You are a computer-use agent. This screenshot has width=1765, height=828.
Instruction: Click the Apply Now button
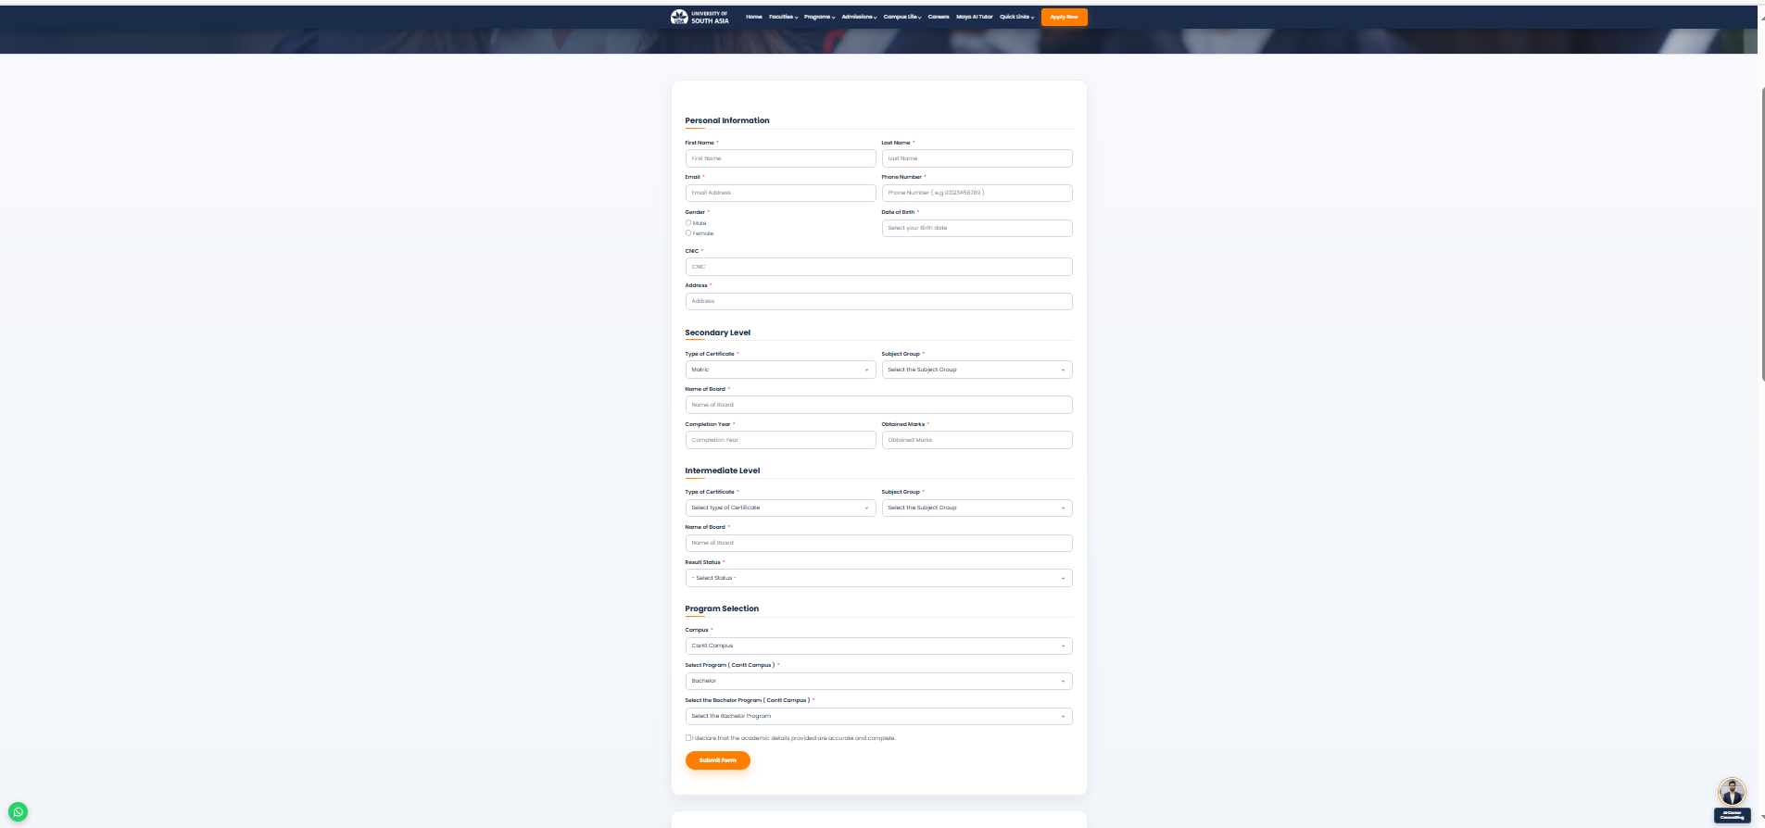click(x=1064, y=17)
